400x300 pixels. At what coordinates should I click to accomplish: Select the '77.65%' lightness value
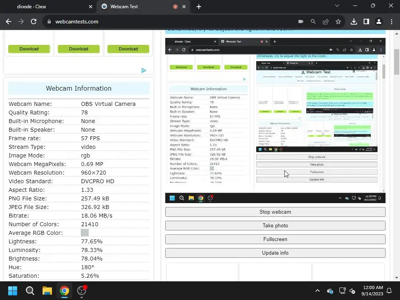pyautogui.click(x=91, y=241)
